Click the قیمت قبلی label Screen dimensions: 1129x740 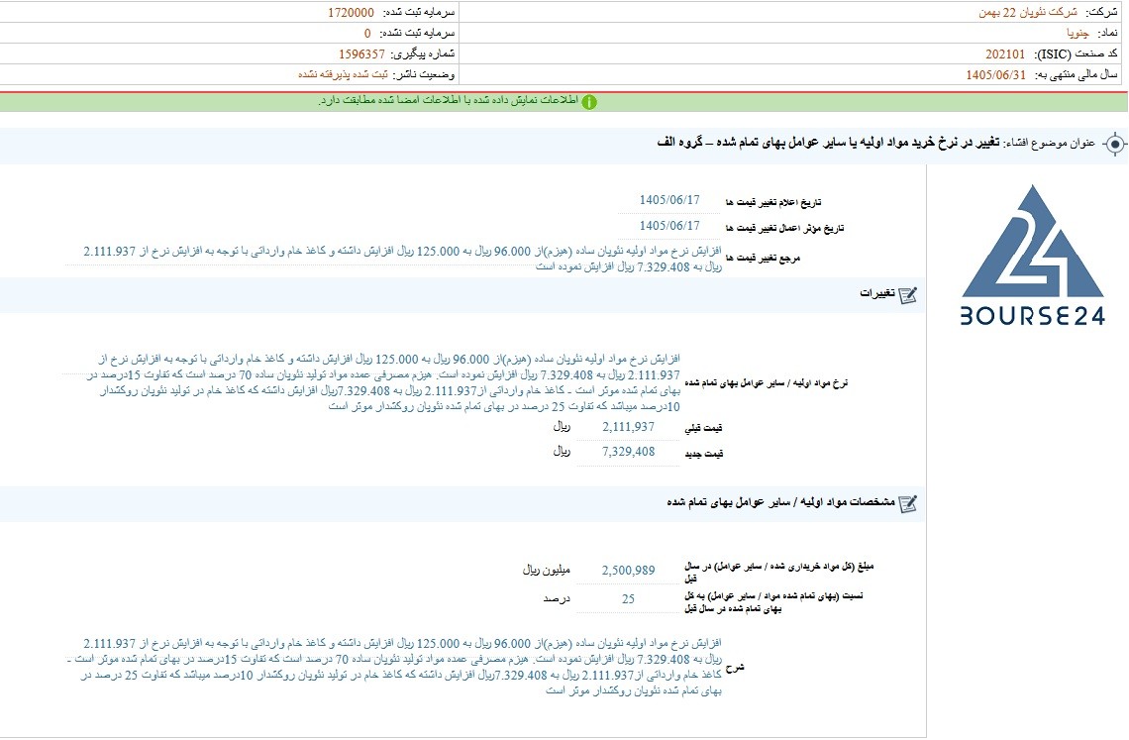[703, 429]
